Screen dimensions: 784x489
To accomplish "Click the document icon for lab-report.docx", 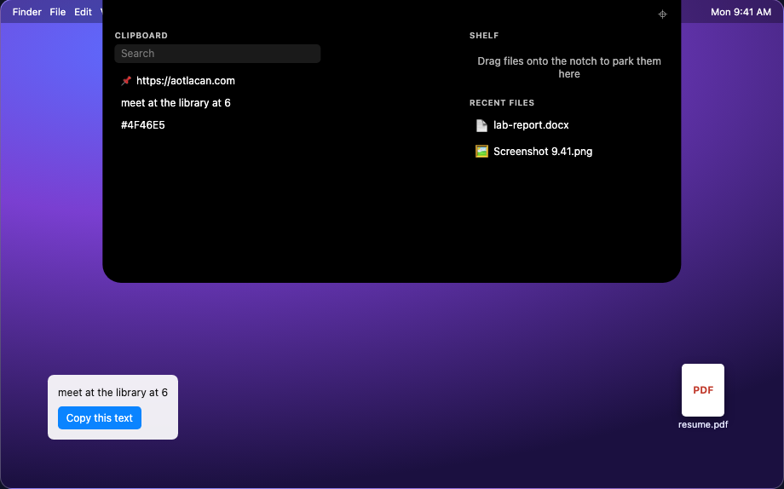I will point(481,125).
